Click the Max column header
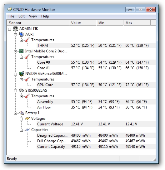The width and height of the screenshot is (165, 170). coord(137,23)
